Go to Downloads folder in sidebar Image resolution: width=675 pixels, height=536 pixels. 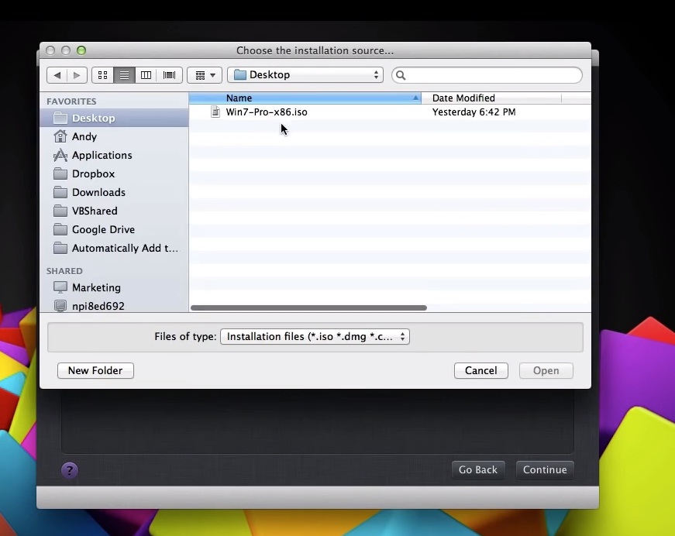(x=98, y=193)
